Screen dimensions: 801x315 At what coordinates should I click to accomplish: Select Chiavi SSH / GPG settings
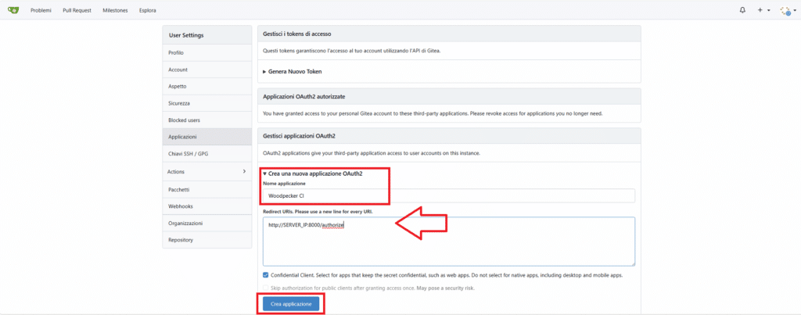tap(207, 154)
